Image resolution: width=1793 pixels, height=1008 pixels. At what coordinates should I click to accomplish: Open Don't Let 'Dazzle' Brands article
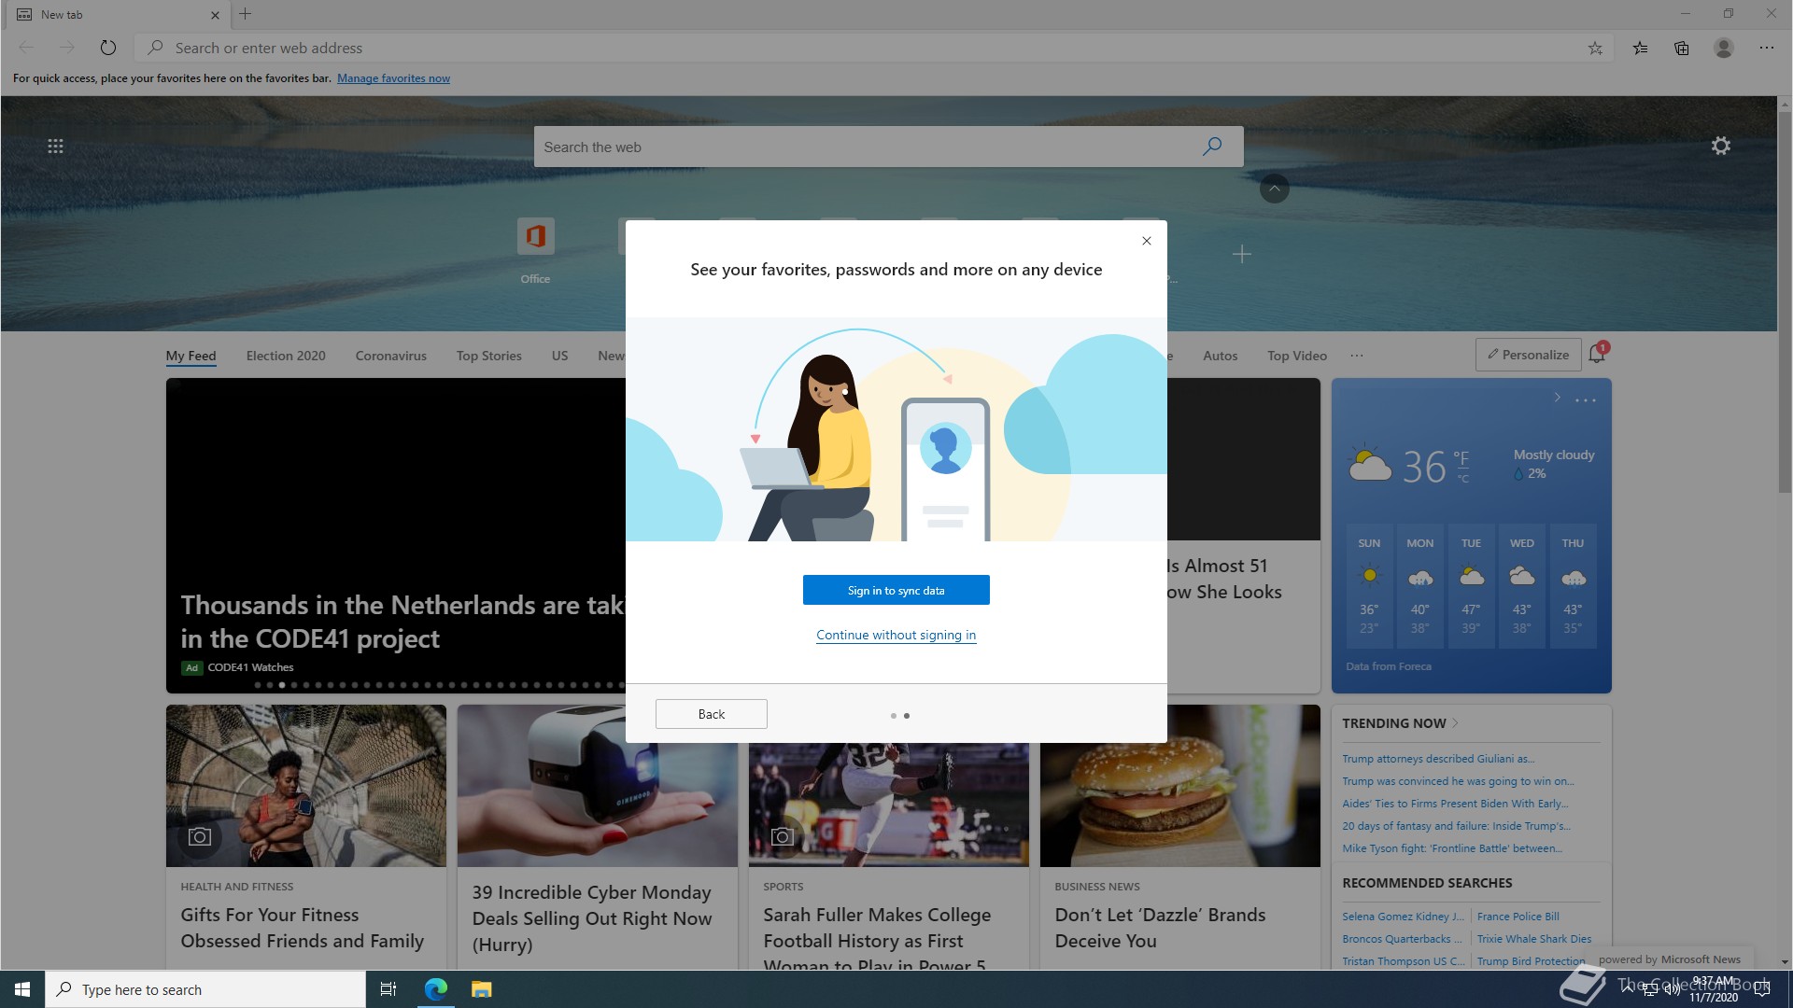tap(1160, 928)
